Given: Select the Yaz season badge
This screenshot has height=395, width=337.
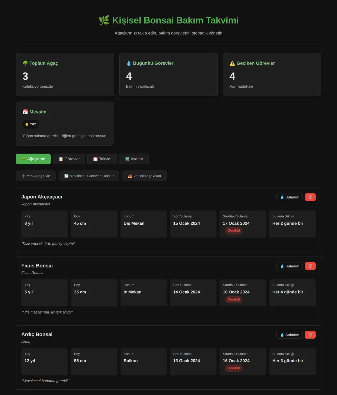Looking at the screenshot, I should tap(31, 124).
